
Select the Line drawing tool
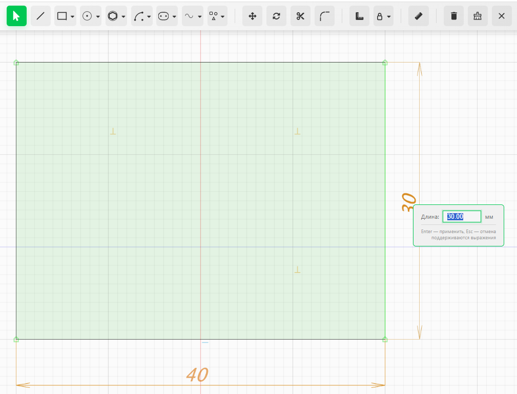[40, 16]
